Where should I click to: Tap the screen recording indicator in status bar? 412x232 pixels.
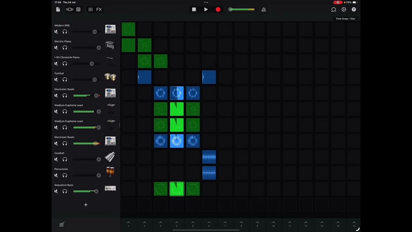click(338, 2)
